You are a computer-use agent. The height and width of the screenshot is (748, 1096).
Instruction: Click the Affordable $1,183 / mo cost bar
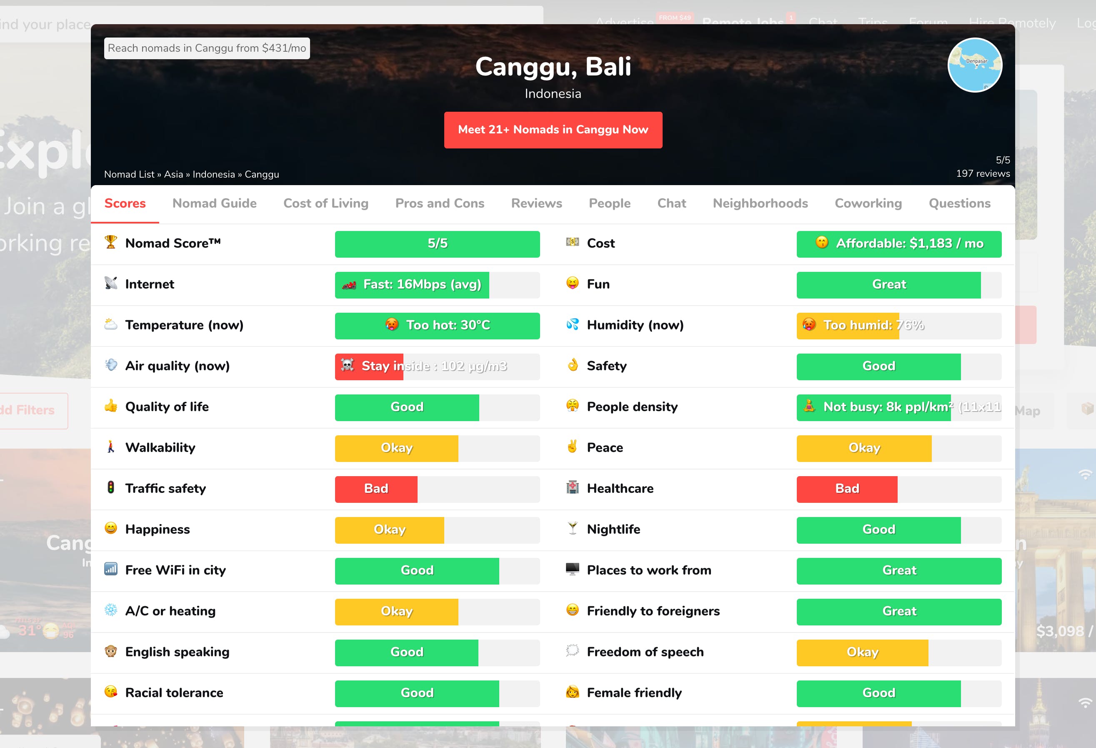click(899, 244)
